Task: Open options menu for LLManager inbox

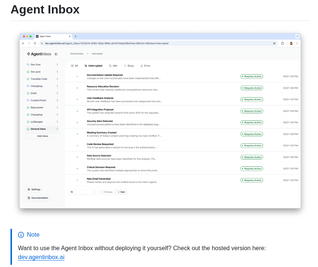Action: pyautogui.click(x=57, y=122)
